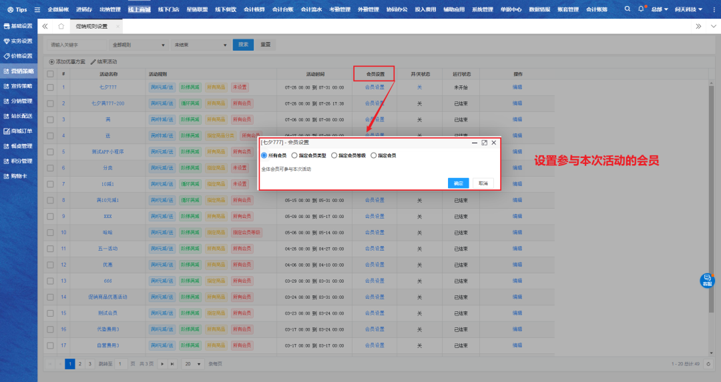
Task: Open the search magnifier in top bar
Action: click(x=628, y=9)
